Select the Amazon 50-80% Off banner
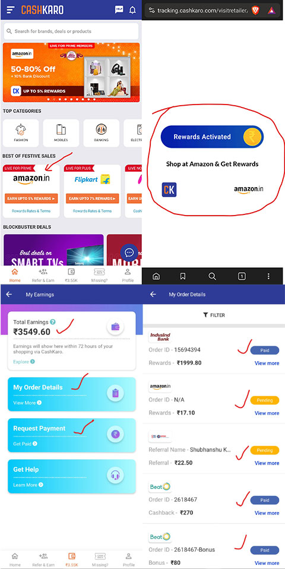This screenshot has height=569, width=285. point(71,72)
